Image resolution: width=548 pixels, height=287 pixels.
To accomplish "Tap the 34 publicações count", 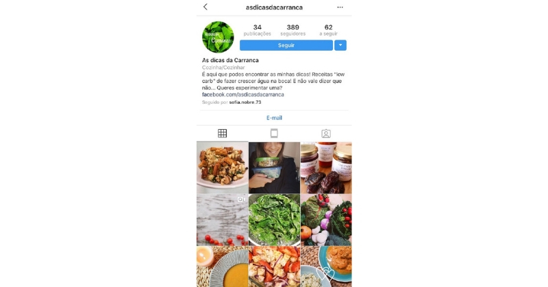I will pos(258,30).
